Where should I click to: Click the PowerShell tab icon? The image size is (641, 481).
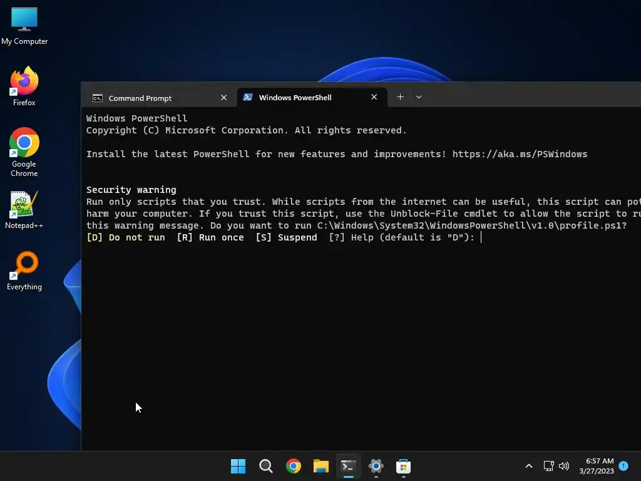pos(248,97)
